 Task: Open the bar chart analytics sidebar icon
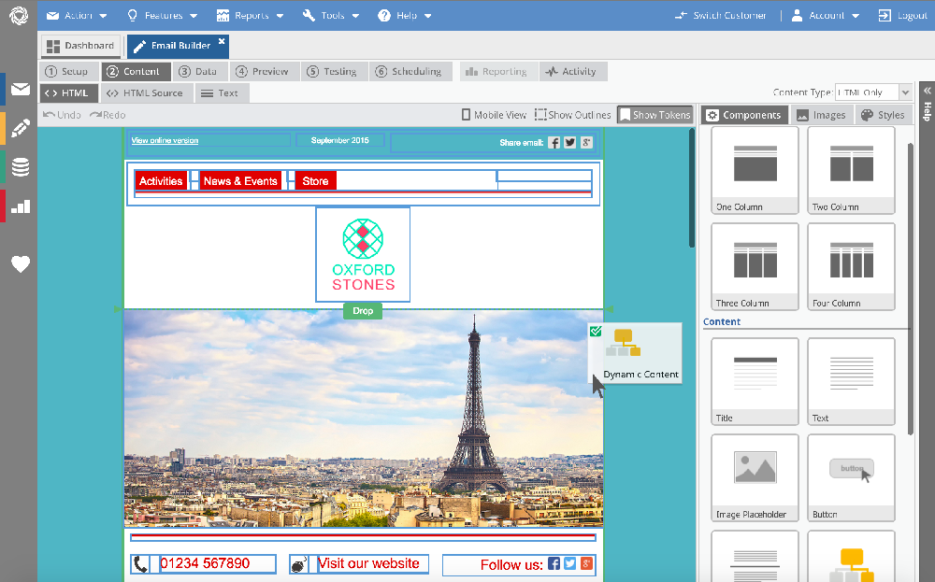20,206
